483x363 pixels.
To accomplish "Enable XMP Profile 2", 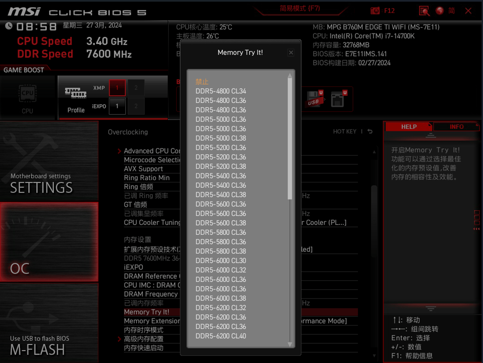I will [x=136, y=88].
